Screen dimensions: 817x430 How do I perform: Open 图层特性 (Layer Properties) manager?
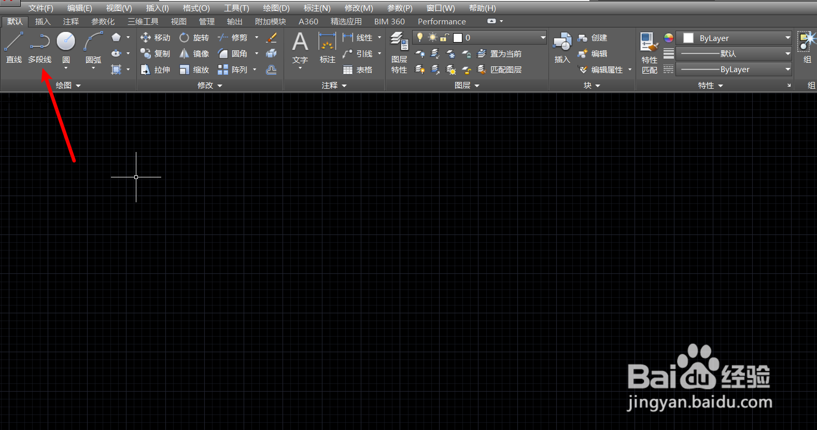(399, 52)
